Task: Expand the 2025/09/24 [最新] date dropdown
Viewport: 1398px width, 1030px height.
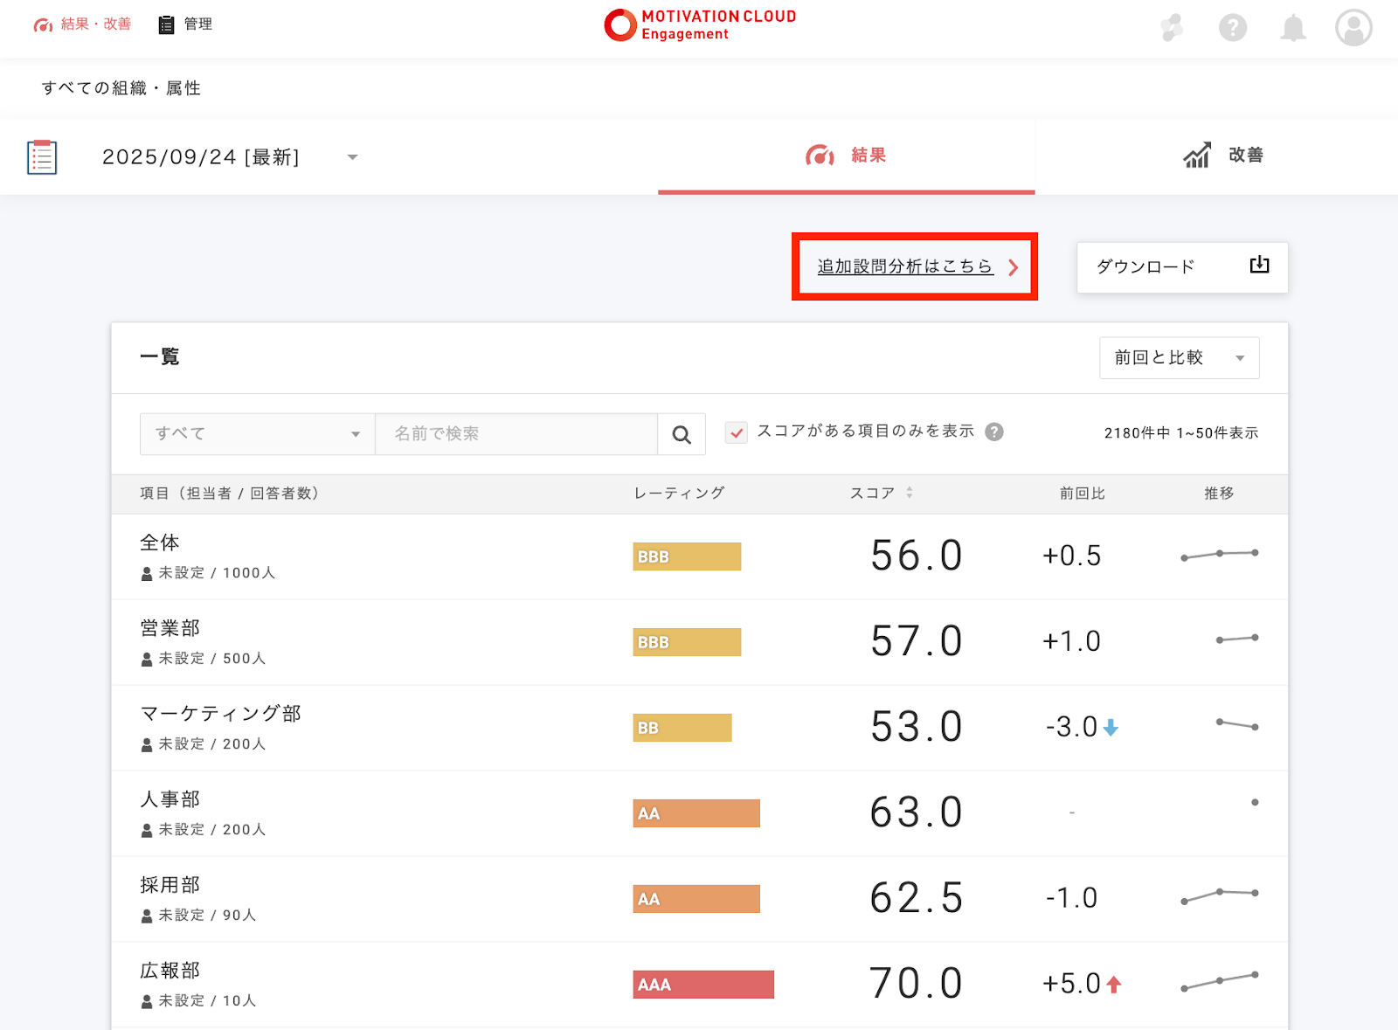Action: pyautogui.click(x=352, y=157)
